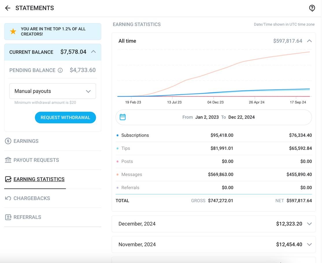
Task: Click the dollar coin Earnings icon
Action: click(x=8, y=141)
